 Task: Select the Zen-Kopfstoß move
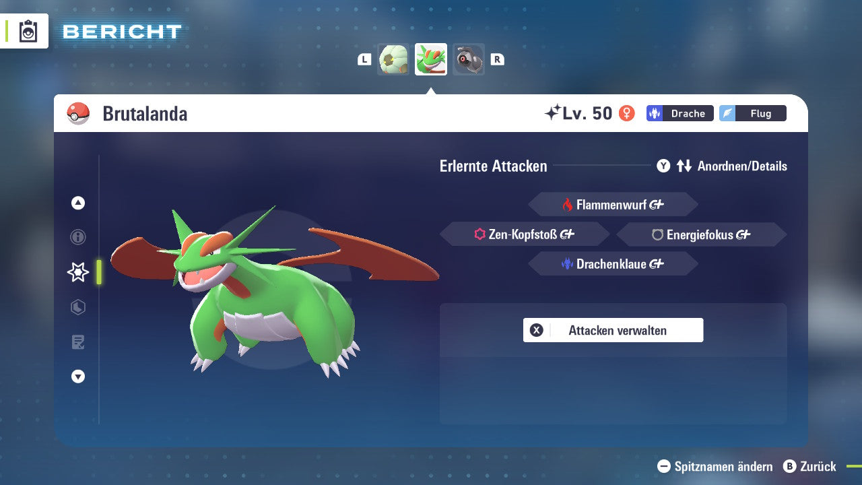click(525, 234)
